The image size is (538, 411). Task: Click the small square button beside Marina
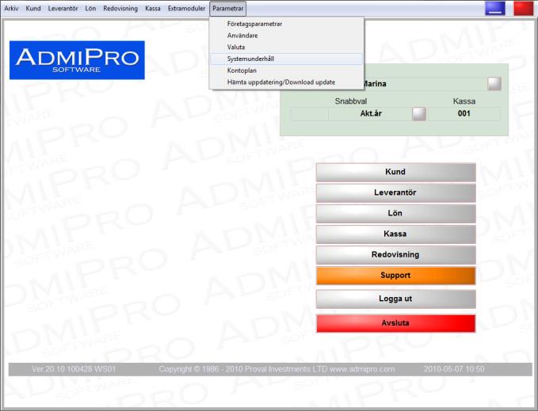pos(494,84)
